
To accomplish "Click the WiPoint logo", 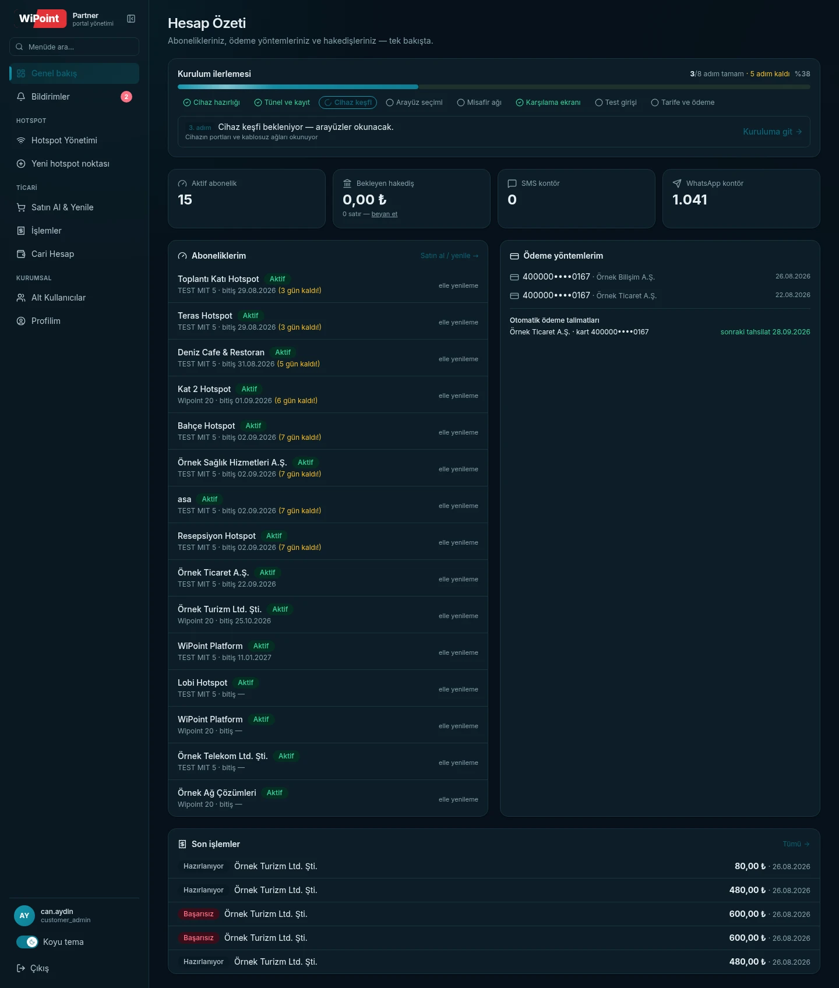I will coord(40,19).
